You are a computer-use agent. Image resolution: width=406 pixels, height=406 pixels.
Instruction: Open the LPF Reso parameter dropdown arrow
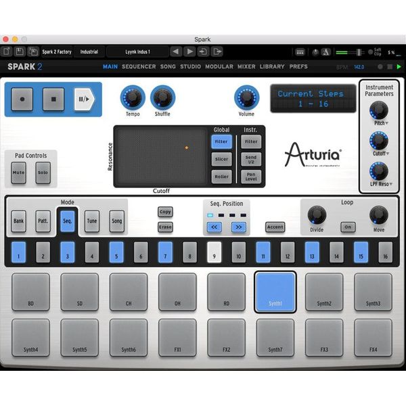[391, 184]
